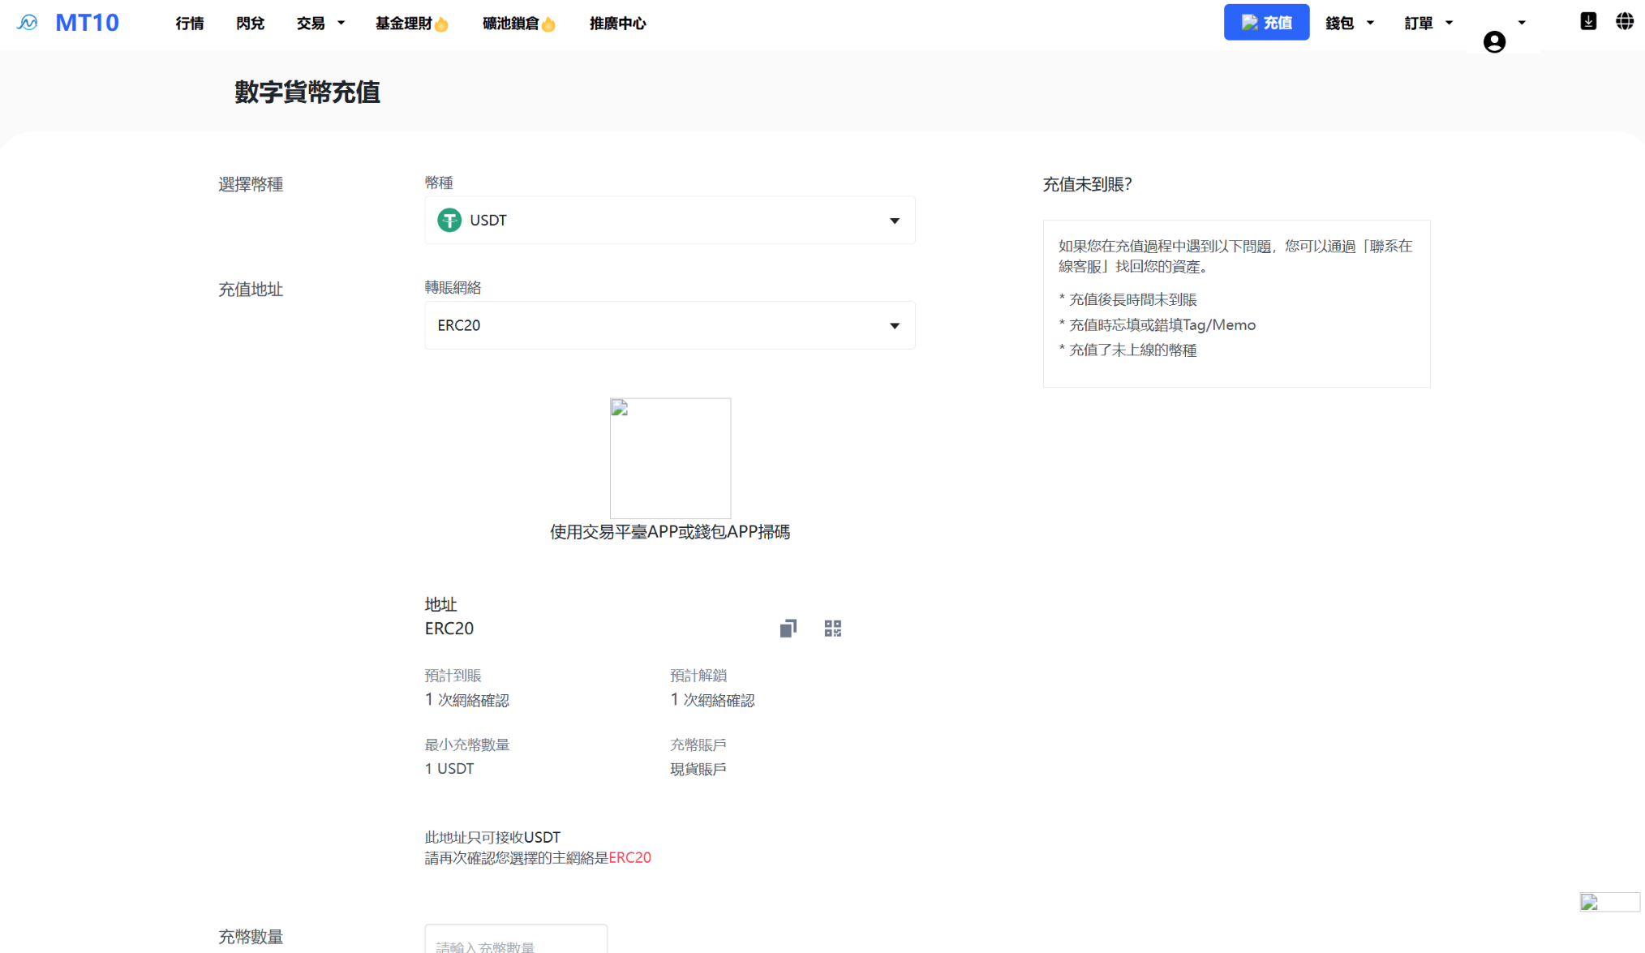Viewport: 1645px width, 953px height.
Task: Click the deposit QR code image
Action: click(670, 458)
